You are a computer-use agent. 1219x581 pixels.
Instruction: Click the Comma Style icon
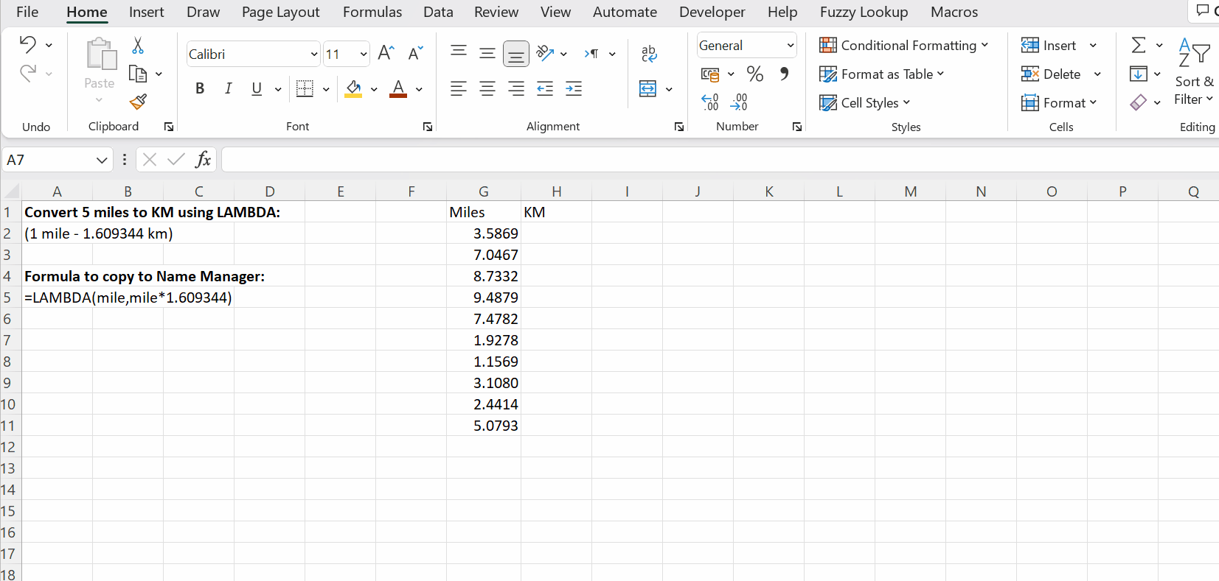pos(784,74)
